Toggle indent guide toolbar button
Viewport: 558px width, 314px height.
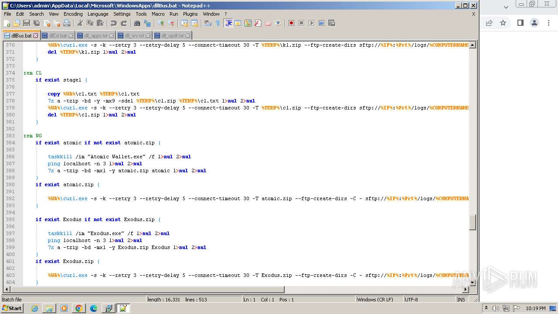[228, 23]
